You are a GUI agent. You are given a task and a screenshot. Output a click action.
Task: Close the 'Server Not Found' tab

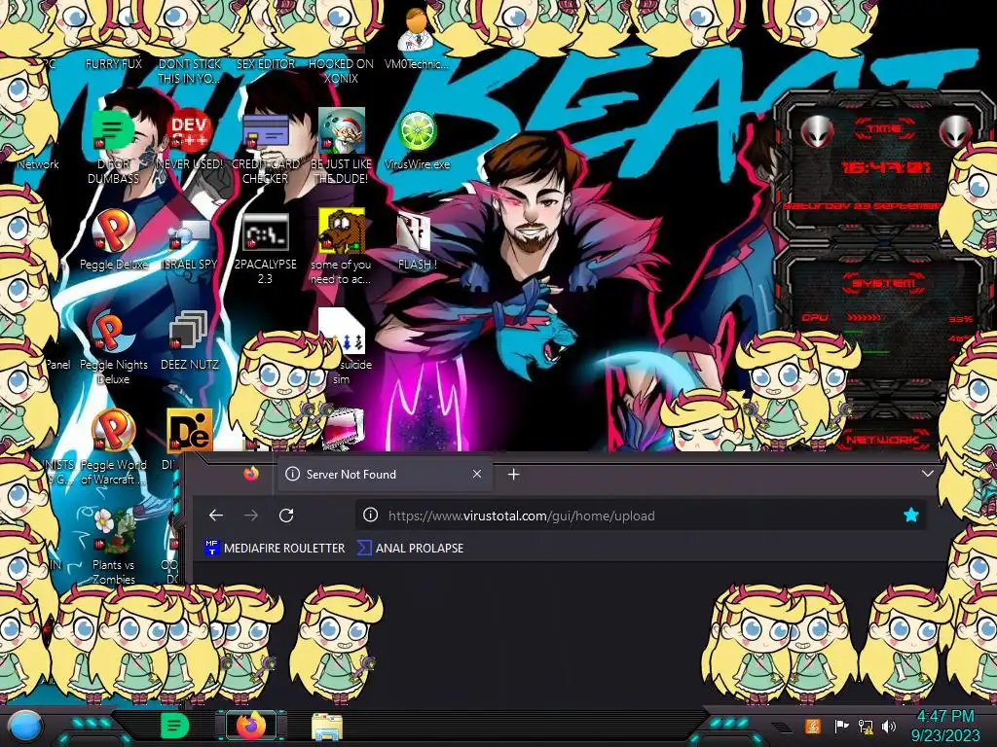pyautogui.click(x=477, y=474)
